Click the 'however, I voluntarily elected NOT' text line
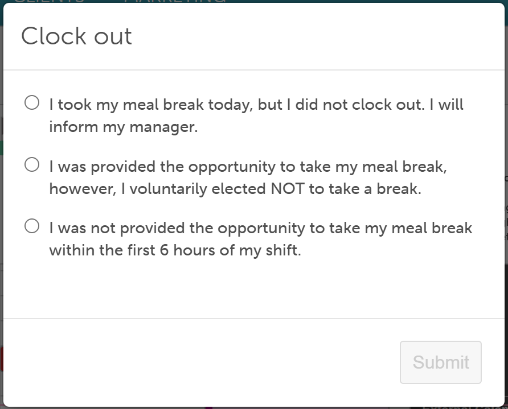508x409 pixels. pyautogui.click(x=235, y=189)
